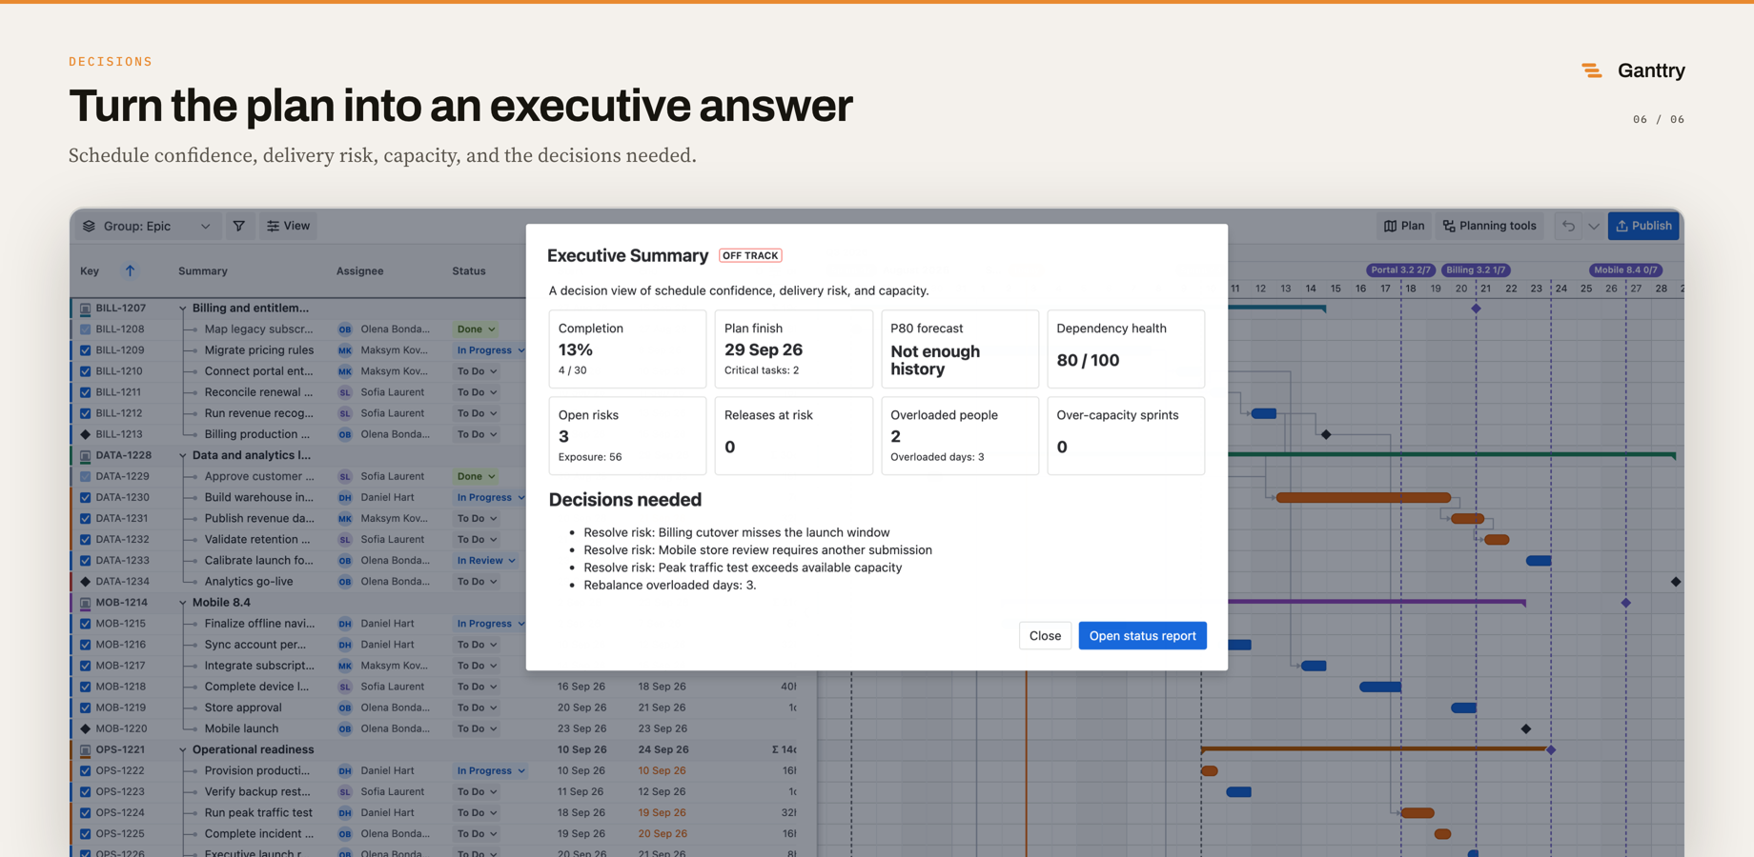1754x857 pixels.
Task: Click the Summary column header
Action: [203, 271]
